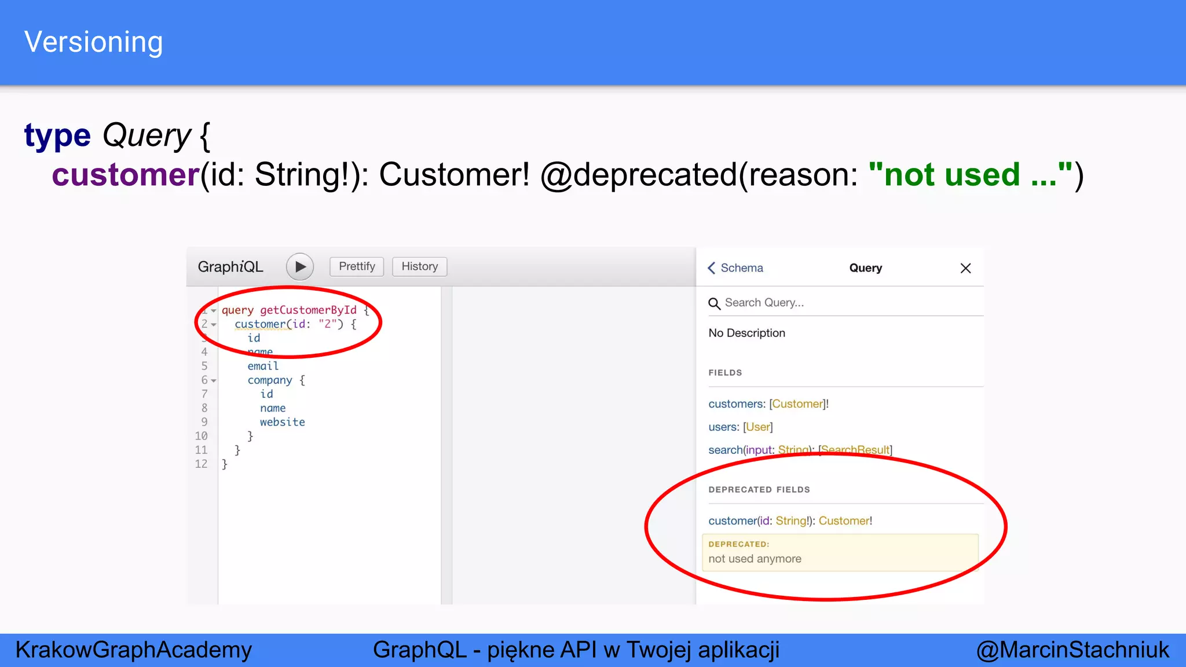Image resolution: width=1186 pixels, height=667 pixels.
Task: Open the deprecated customer field link
Action: tap(732, 521)
